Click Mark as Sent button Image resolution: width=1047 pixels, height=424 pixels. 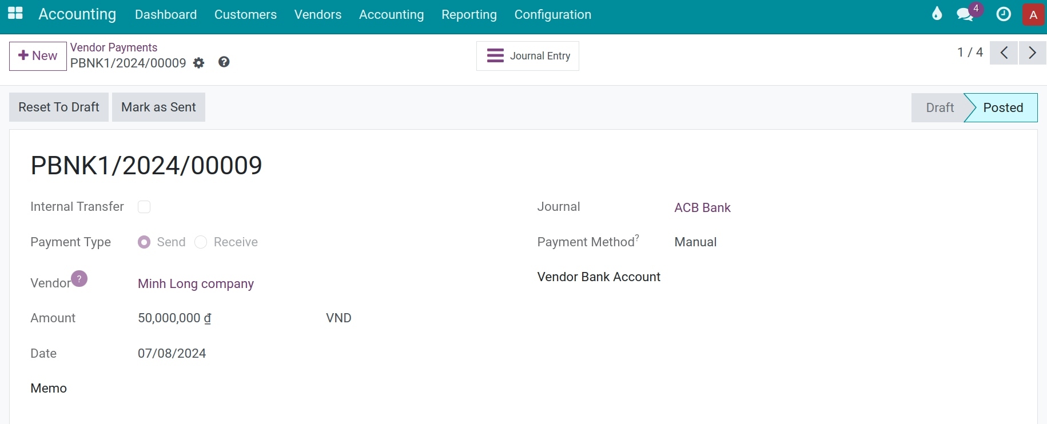(x=158, y=107)
